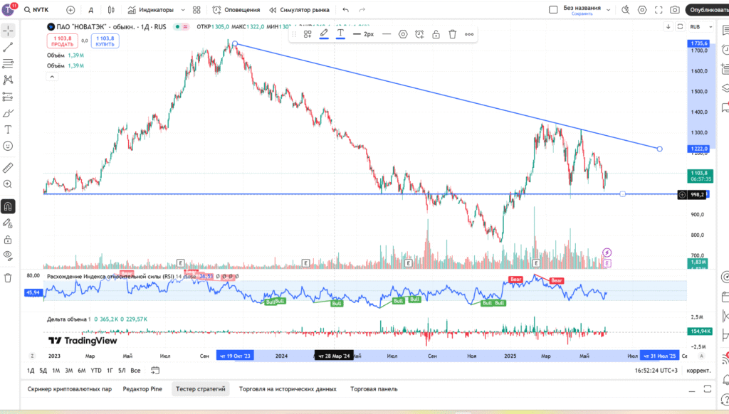
Task: Add symbol to compare with plus icon
Action: [70, 10]
